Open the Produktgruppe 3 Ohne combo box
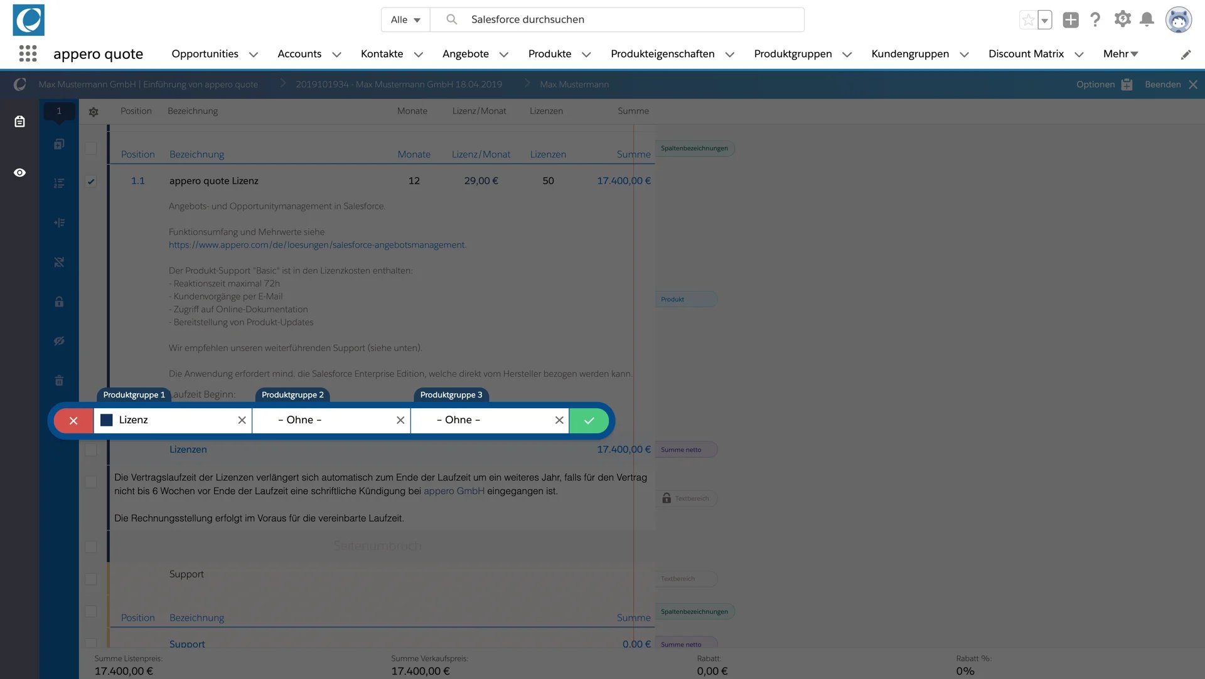The image size is (1205, 679). (490, 420)
